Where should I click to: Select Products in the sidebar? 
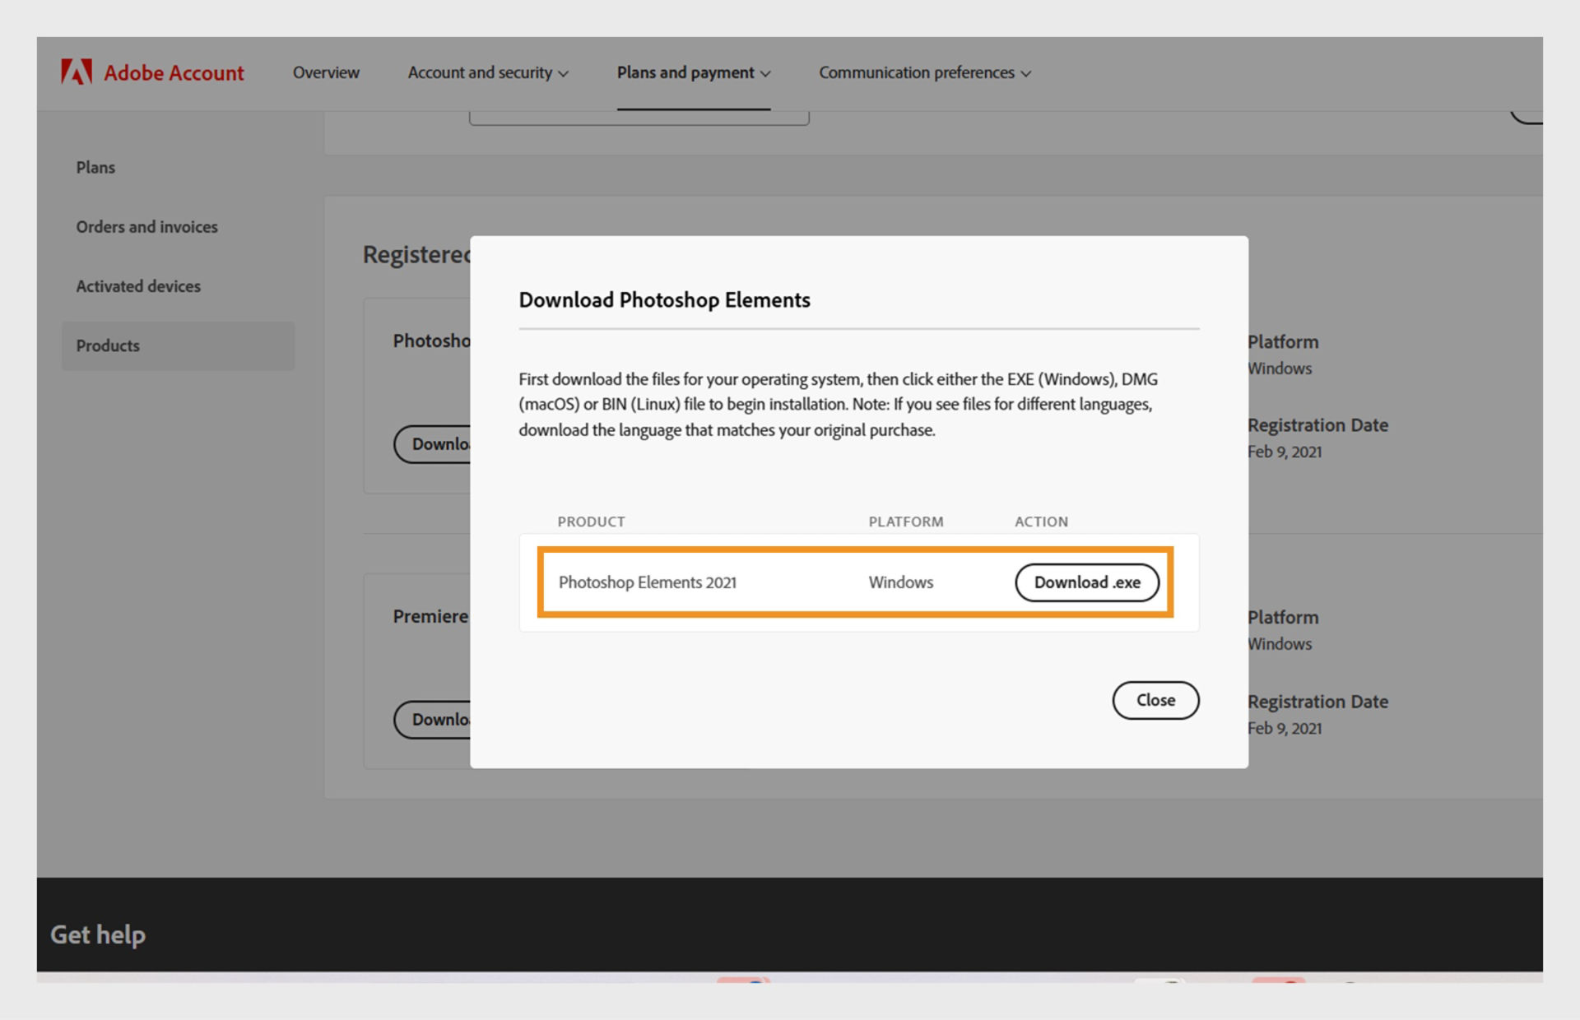(x=178, y=345)
